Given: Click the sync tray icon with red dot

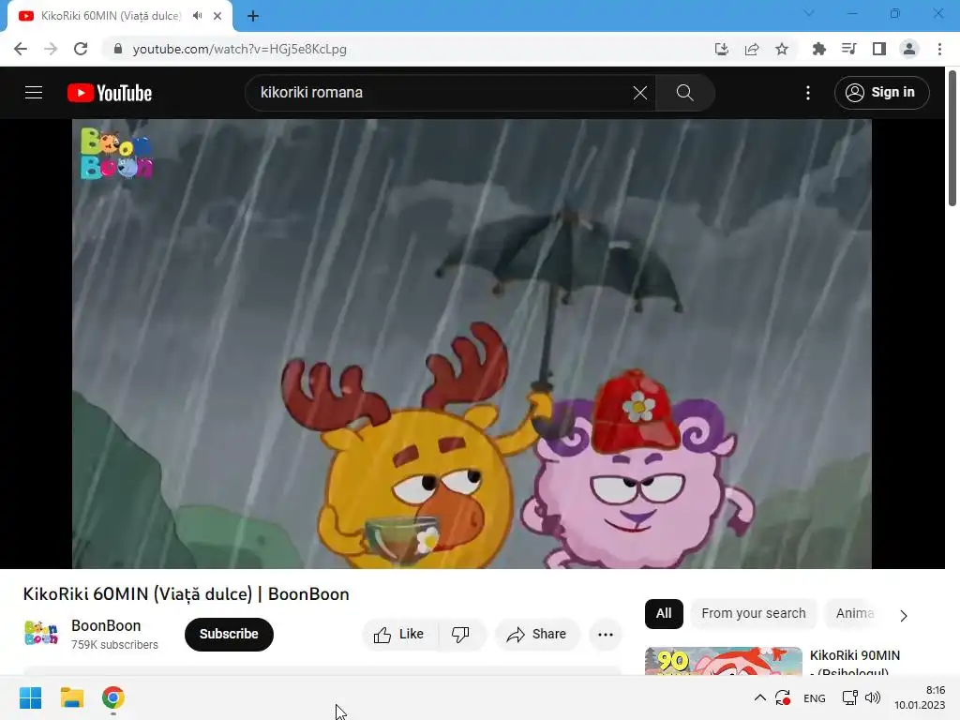Looking at the screenshot, I should (x=783, y=697).
